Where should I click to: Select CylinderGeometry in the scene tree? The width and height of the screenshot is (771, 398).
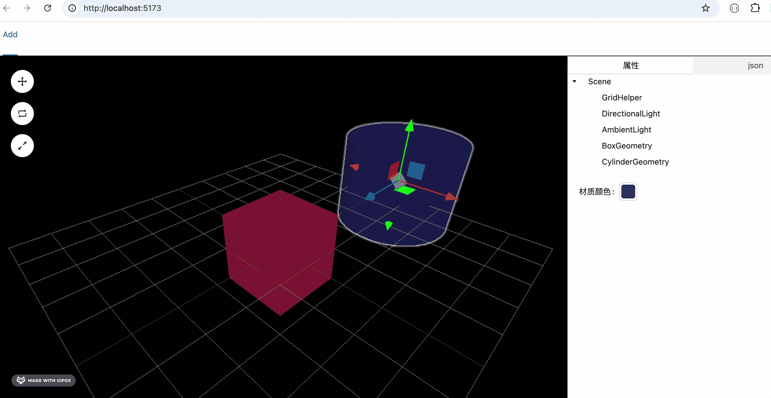pos(635,162)
